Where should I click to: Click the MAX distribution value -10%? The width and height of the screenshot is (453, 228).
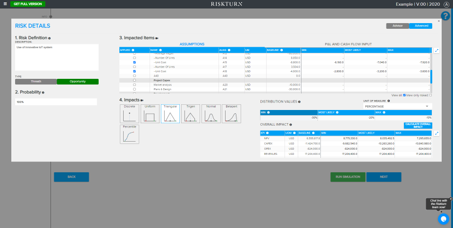(x=403, y=118)
